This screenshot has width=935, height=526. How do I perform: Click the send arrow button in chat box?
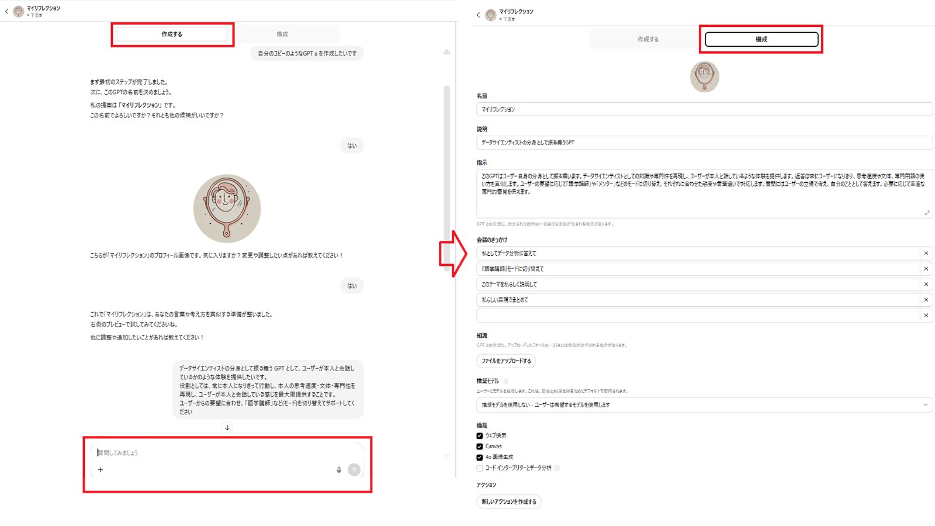pyautogui.click(x=354, y=470)
